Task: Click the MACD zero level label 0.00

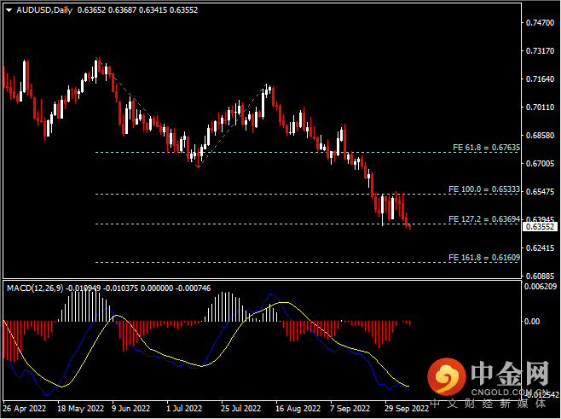Action: pos(532,321)
